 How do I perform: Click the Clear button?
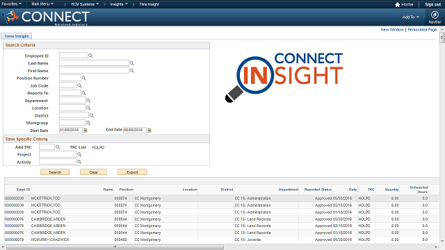pos(93,172)
